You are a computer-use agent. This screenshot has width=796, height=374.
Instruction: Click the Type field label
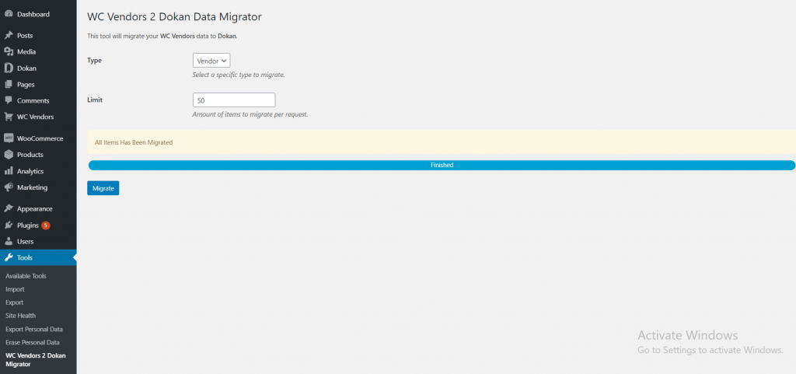(x=94, y=61)
